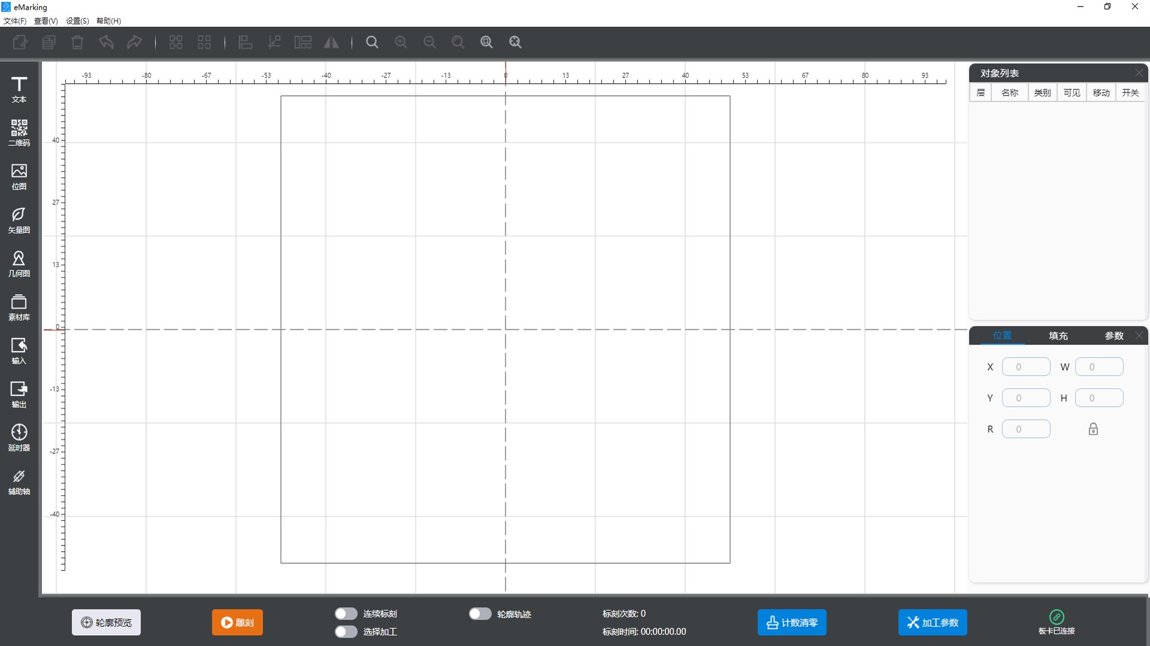Switch to the 填充 fill tab

click(x=1058, y=336)
